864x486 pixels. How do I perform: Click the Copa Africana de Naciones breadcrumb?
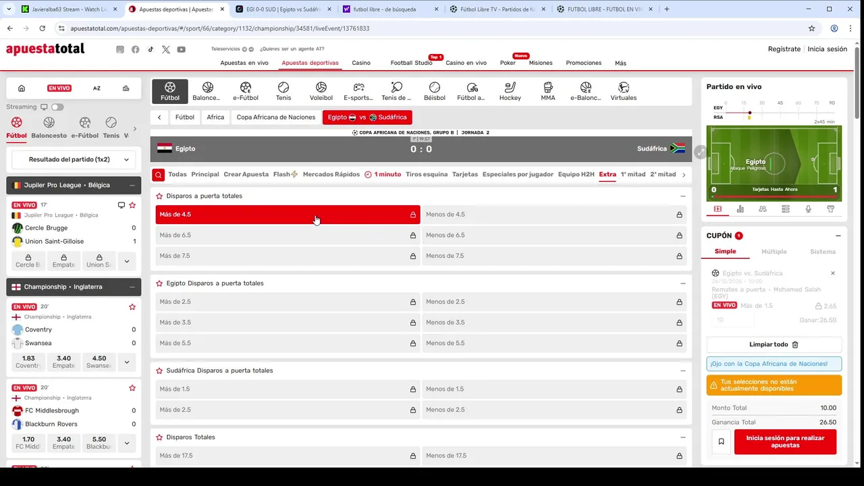(276, 117)
